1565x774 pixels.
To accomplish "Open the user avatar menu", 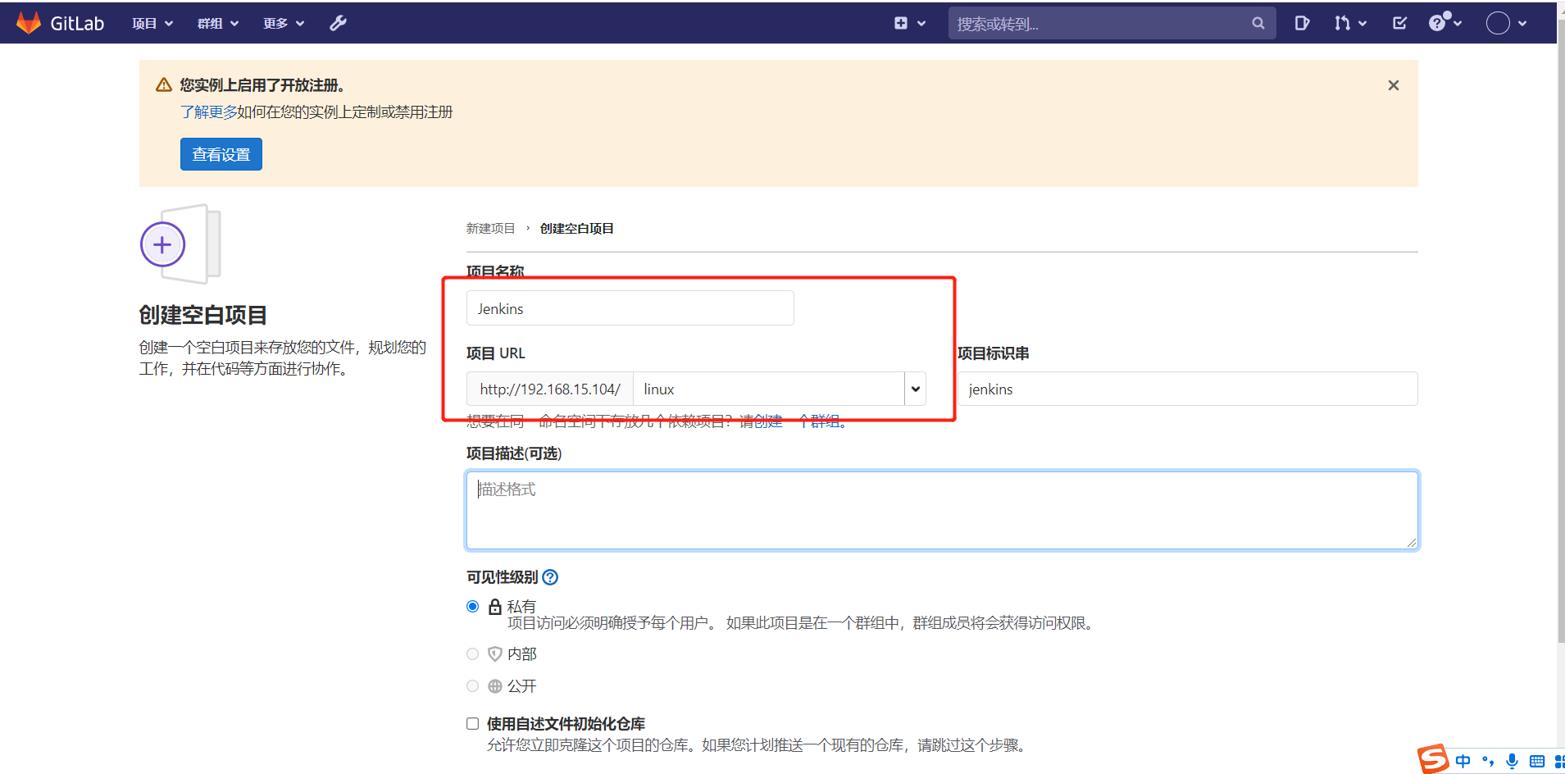I will click(1506, 23).
